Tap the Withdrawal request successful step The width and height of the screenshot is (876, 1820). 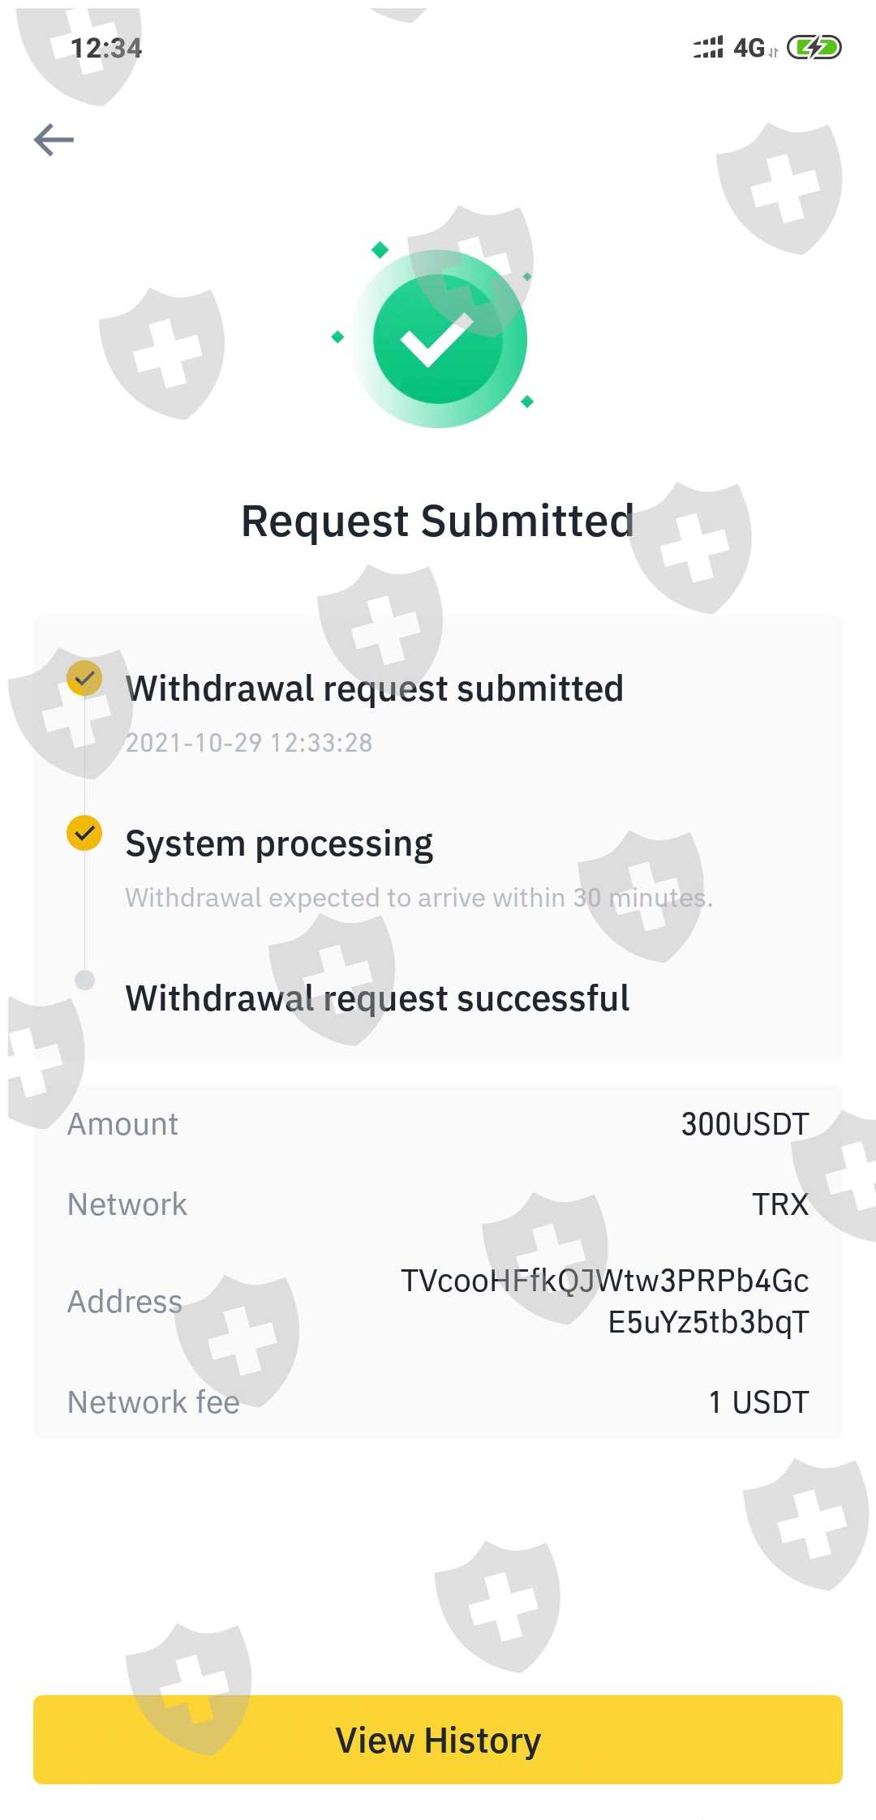[x=377, y=998]
